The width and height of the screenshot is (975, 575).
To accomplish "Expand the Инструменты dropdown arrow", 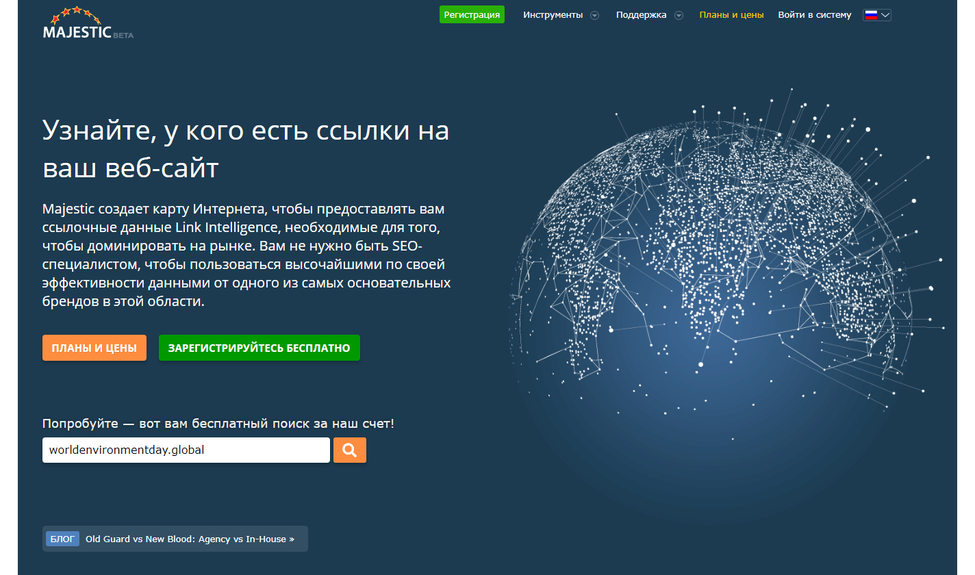I will point(594,16).
